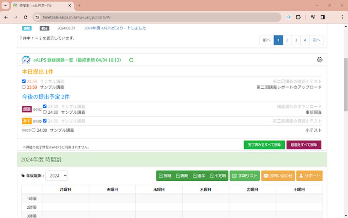The image size is (348, 218).
Task: Click the 2時限 row label
Action: pyautogui.click(x=31, y=207)
